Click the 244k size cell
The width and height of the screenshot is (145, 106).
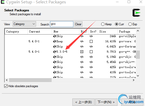113,36
